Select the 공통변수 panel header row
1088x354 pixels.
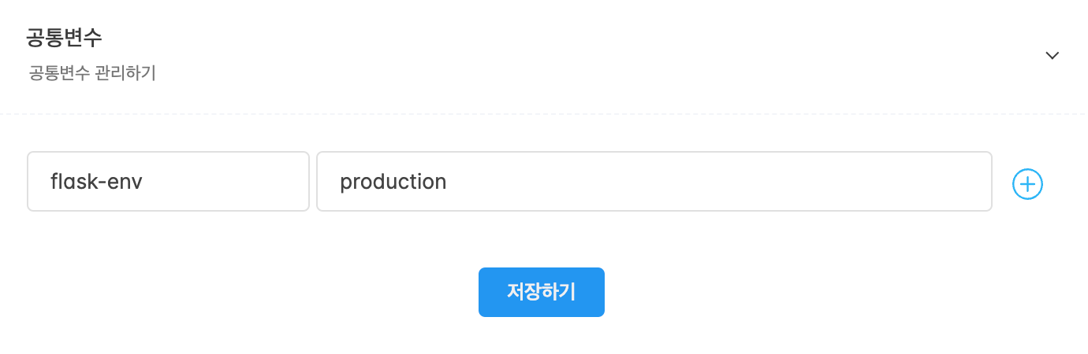coord(543,56)
